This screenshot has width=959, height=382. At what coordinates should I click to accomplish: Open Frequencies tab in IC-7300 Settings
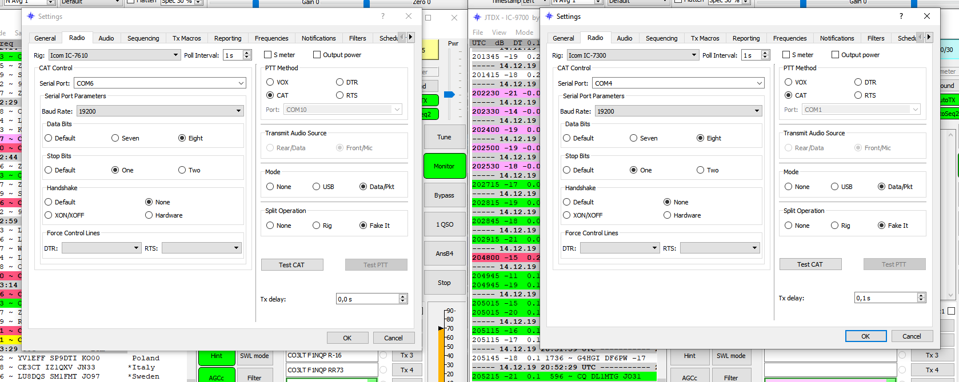pos(790,38)
